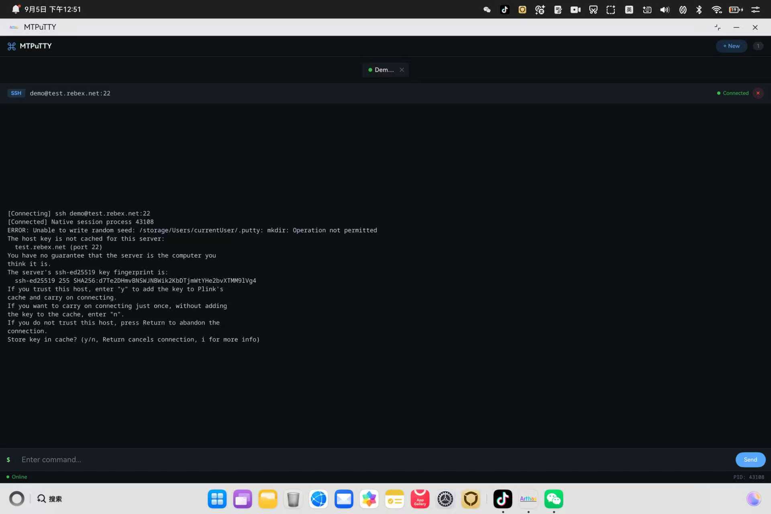The image size is (771, 514).
Task: Open the Trash in the dock
Action: click(293, 499)
